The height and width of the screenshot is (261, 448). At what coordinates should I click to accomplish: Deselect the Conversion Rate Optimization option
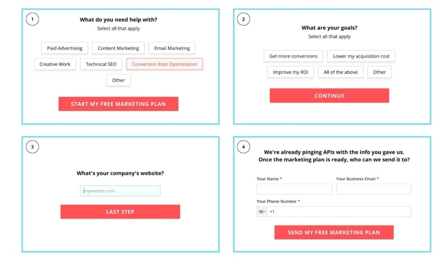164,64
